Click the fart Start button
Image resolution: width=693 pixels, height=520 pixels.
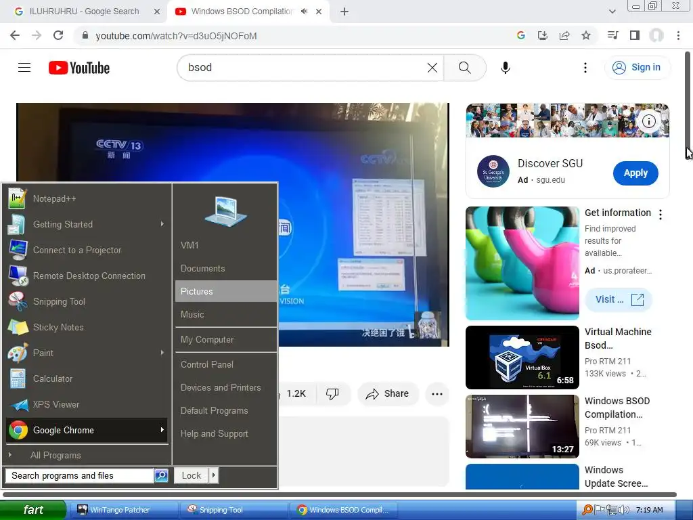(33, 510)
